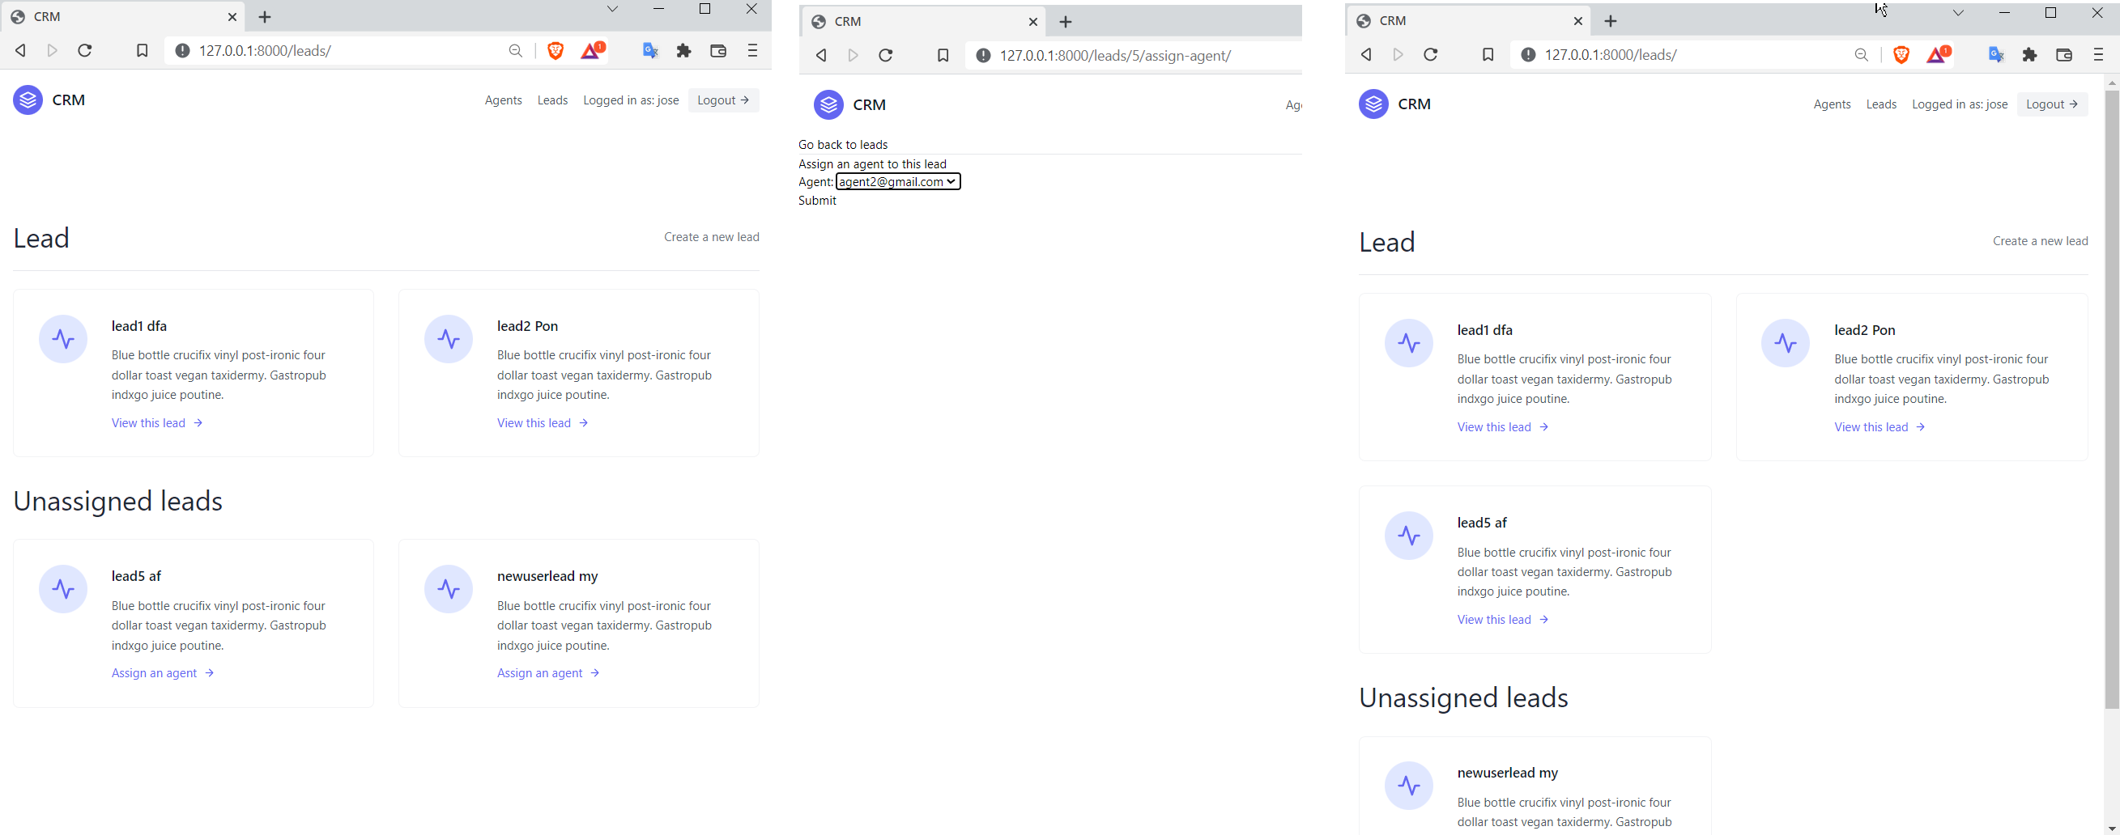Open tab search chevron in left window
Viewport: 2120px width, 835px height.
pos(611,9)
